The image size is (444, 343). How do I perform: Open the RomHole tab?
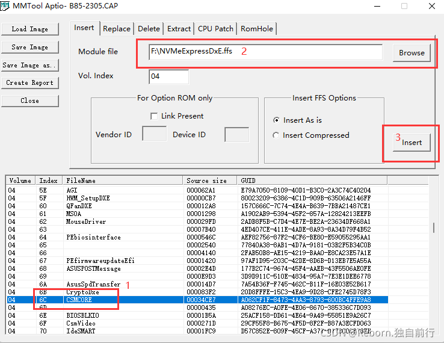pos(257,29)
